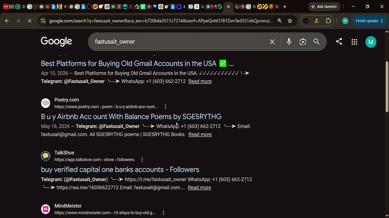The image size is (389, 218).
Task: Click the black circle extension icon
Action: coord(306,21)
